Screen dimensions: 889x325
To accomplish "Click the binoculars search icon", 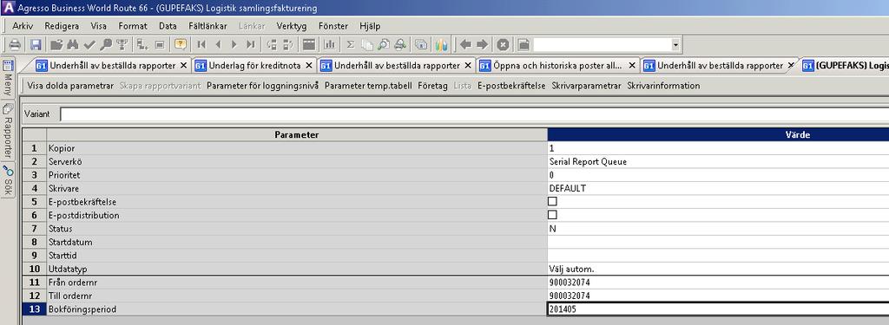I will pos(73,45).
